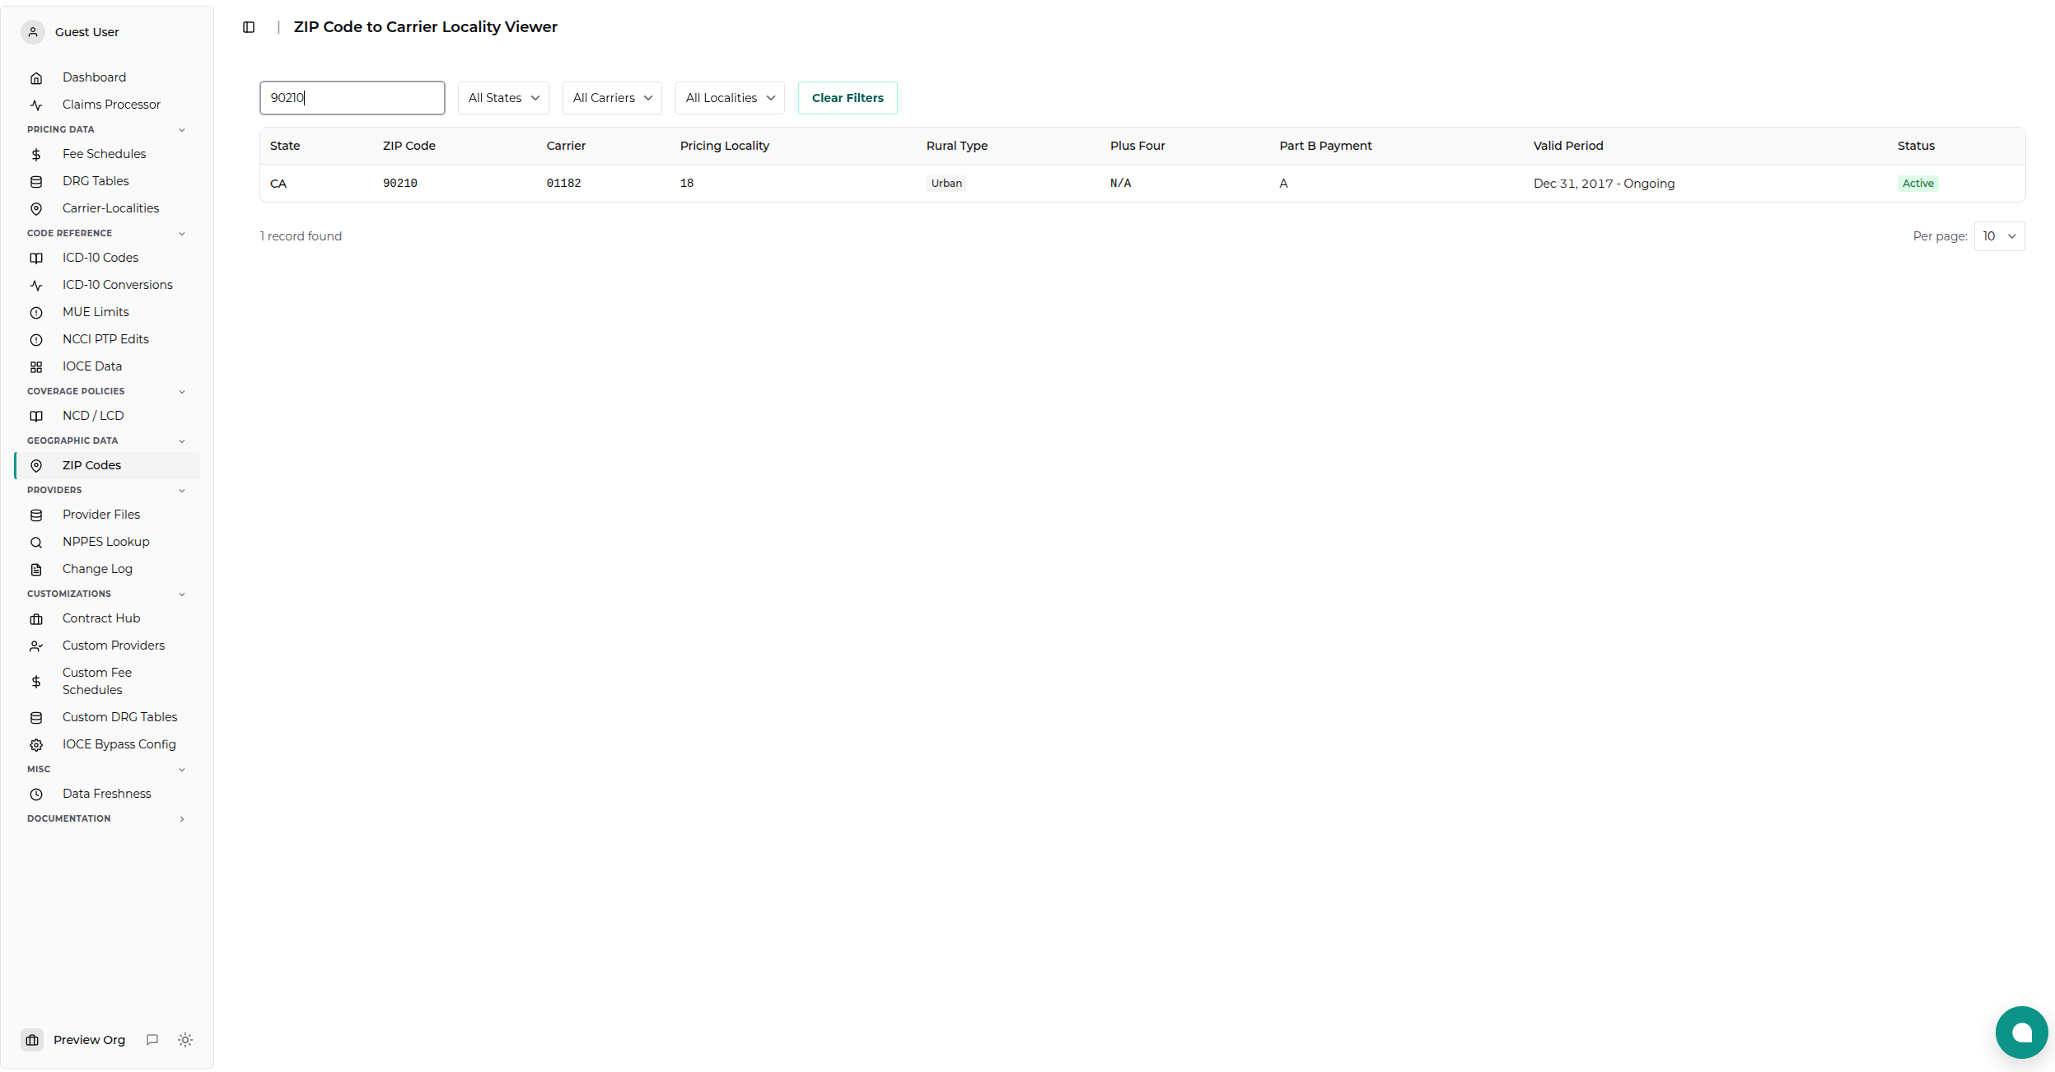Click the Custom Providers user icon
Image resolution: width=2055 pixels, height=1072 pixels.
(x=36, y=646)
